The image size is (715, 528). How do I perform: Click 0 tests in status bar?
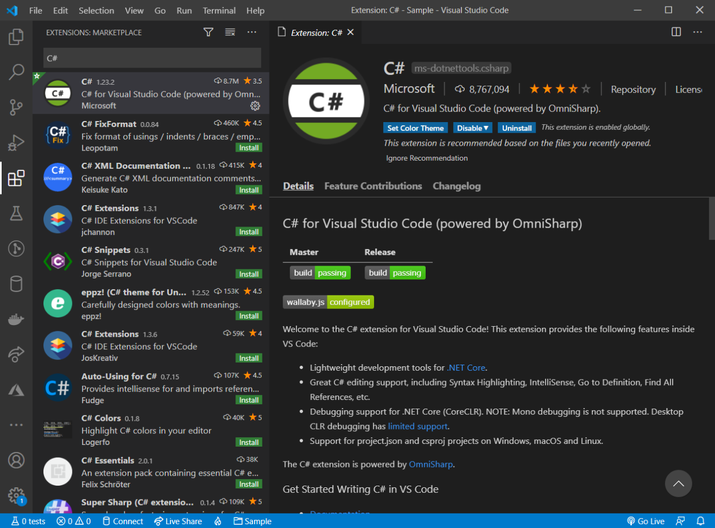click(x=29, y=521)
